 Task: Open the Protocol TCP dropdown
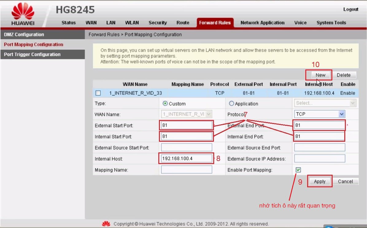point(319,114)
